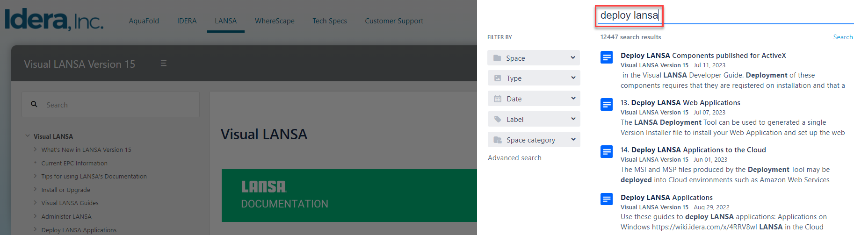Click the Advanced search link
The width and height of the screenshot is (854, 235).
[x=514, y=158]
